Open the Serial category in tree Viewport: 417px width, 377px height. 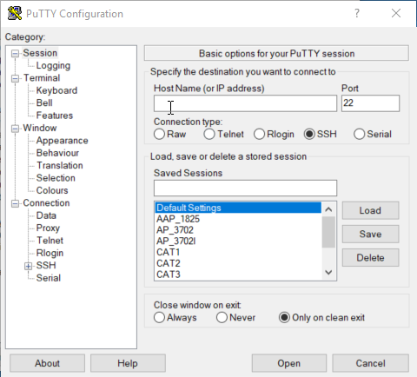tap(49, 278)
